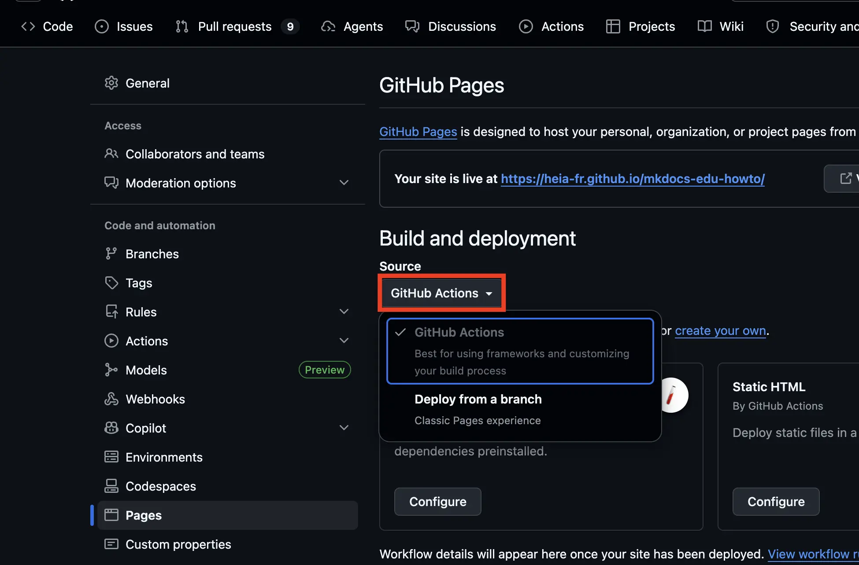Select Deploy from a branch option
The height and width of the screenshot is (565, 859).
click(520, 410)
